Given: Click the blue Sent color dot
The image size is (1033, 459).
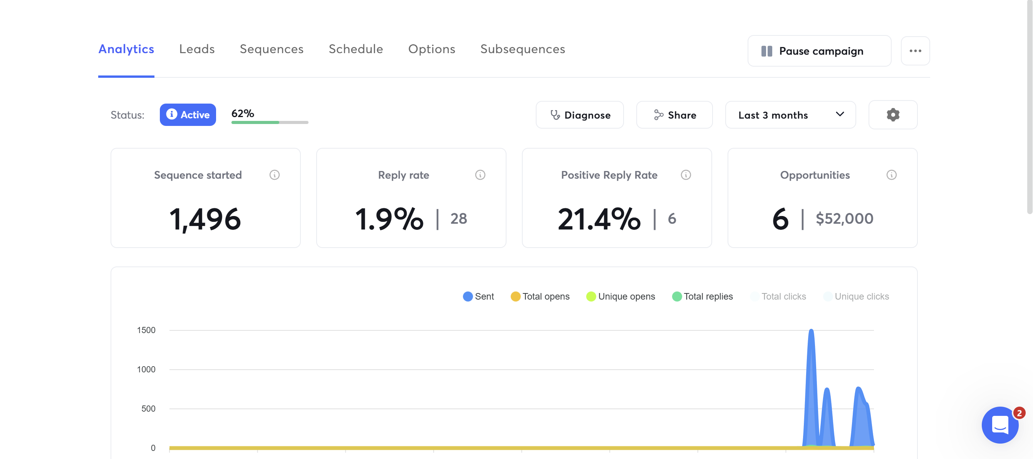Looking at the screenshot, I should pos(468,297).
